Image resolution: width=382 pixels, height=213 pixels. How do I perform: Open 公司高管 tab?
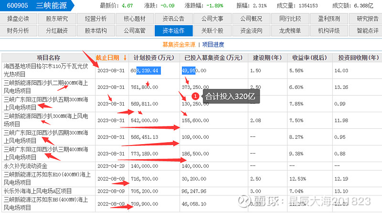point(135,31)
